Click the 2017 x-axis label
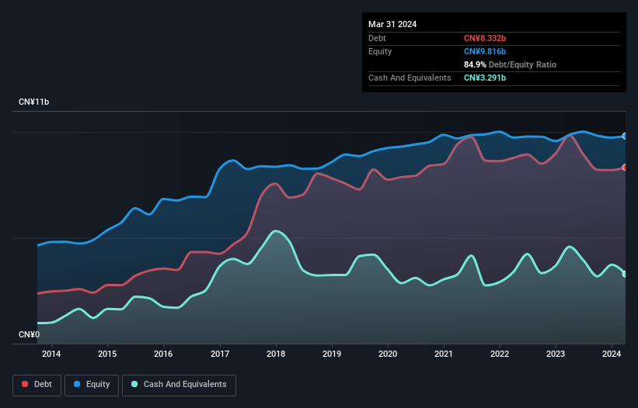638x408 pixels. (220, 354)
